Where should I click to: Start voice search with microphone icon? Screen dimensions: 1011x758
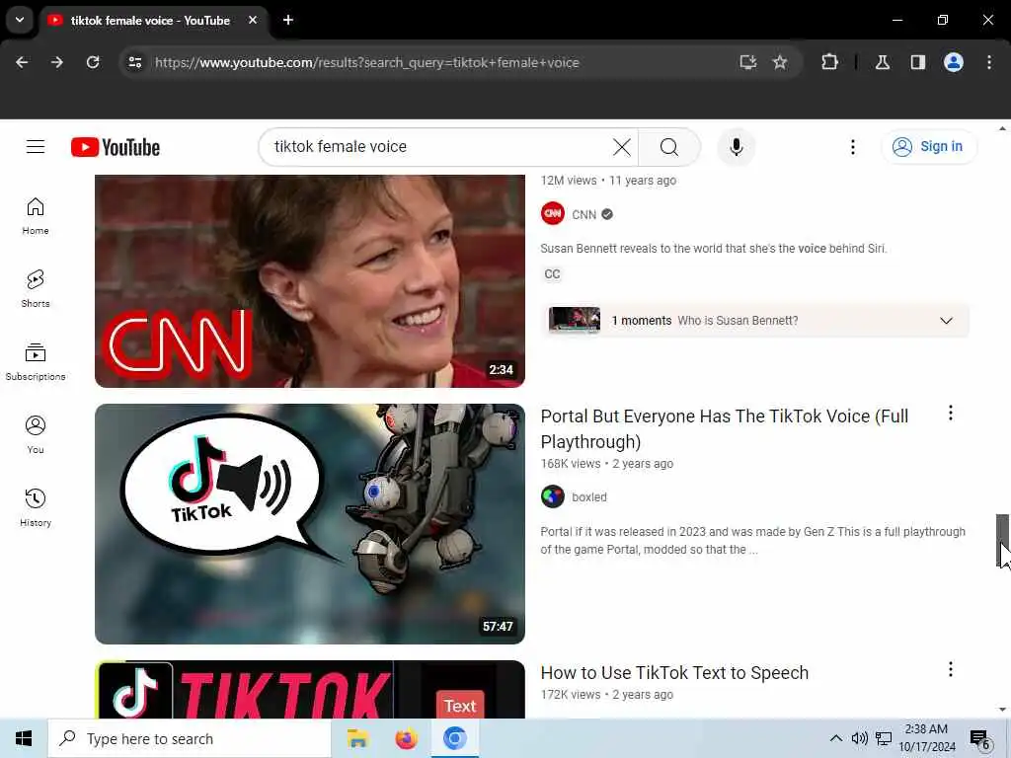736,147
